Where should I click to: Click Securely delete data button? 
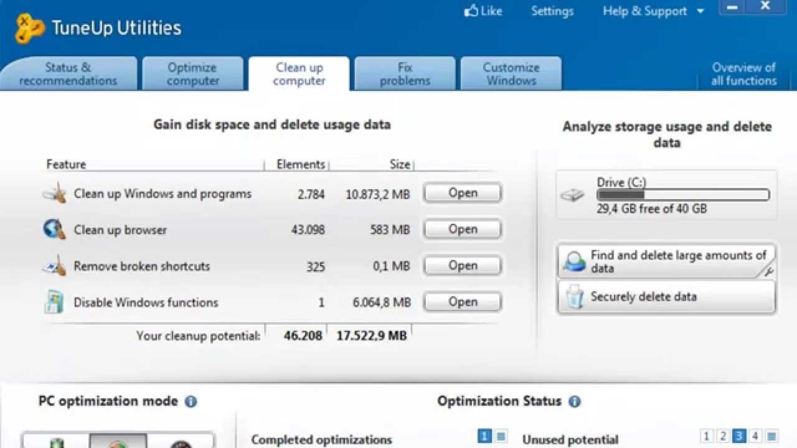[666, 297]
